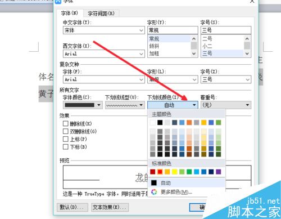Select the black Automatic (自动) color icon
Image resolution: width=281 pixels, height=219 pixels.
point(154,182)
